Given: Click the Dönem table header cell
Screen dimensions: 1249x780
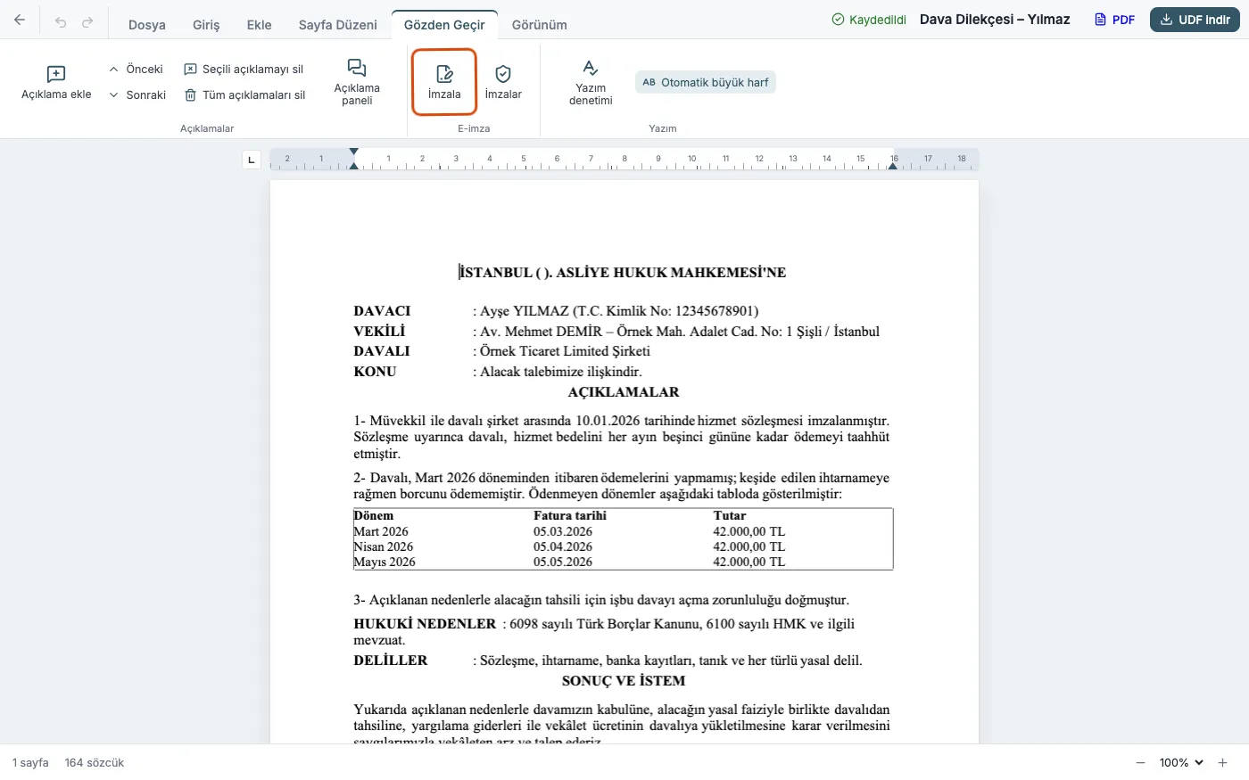Looking at the screenshot, I should (373, 515).
